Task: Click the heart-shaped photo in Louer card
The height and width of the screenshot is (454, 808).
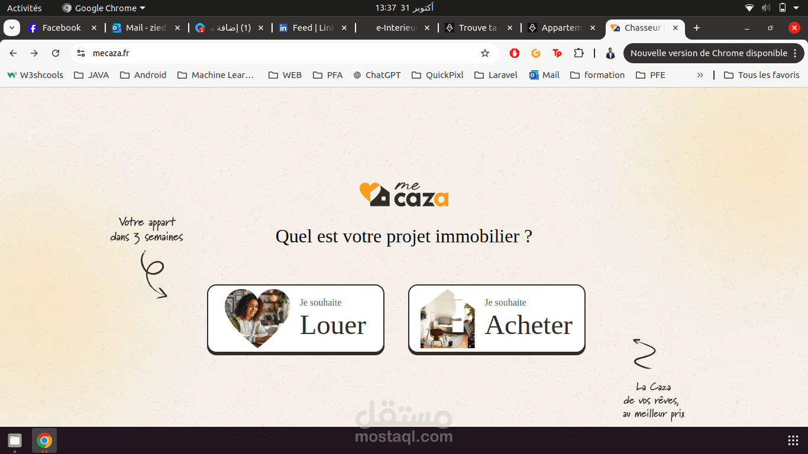Action: (x=257, y=319)
